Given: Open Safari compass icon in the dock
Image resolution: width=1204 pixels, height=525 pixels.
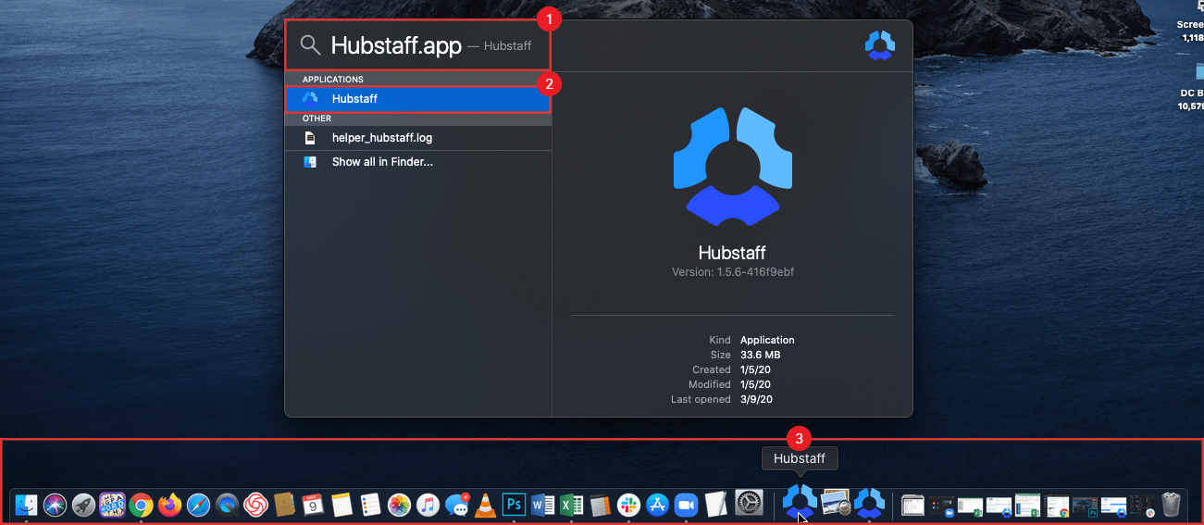Looking at the screenshot, I should (198, 505).
